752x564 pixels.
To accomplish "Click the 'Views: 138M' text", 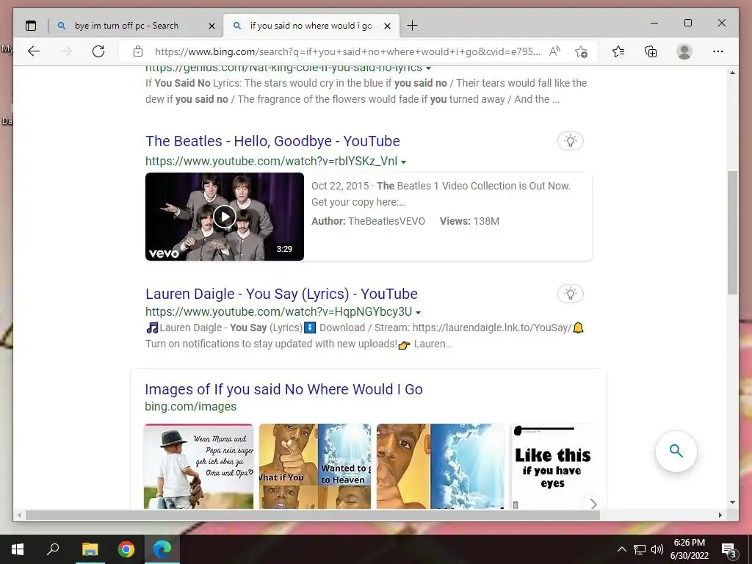I will (x=469, y=221).
